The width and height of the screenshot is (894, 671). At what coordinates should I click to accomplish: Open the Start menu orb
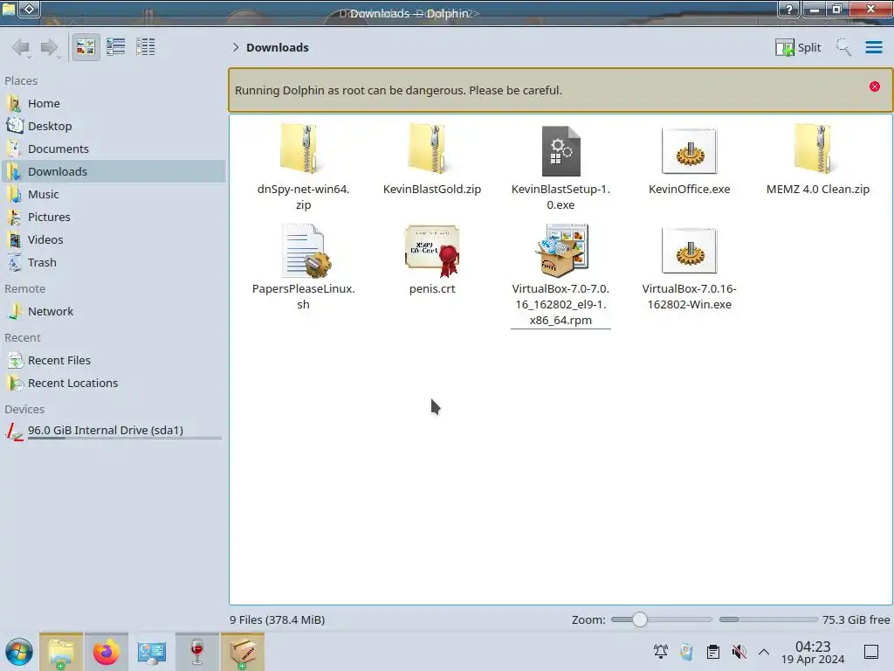coord(19,652)
